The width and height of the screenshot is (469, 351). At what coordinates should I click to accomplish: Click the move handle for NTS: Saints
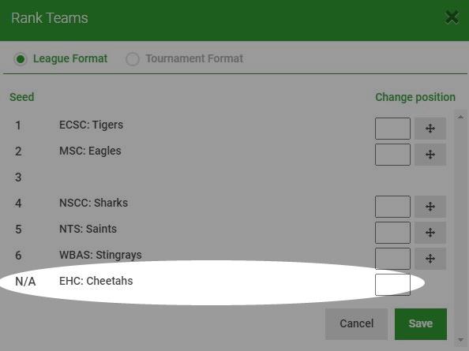click(x=430, y=233)
